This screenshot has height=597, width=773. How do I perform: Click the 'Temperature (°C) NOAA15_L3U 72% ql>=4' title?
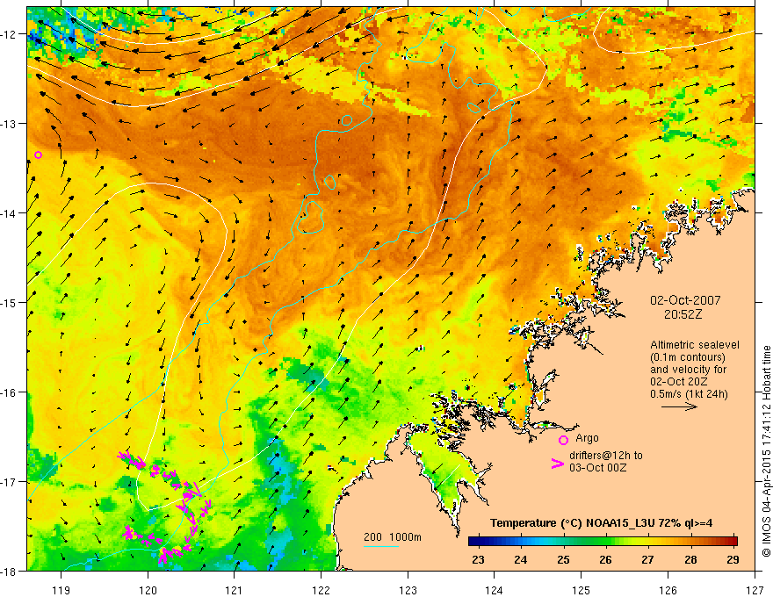(x=602, y=523)
